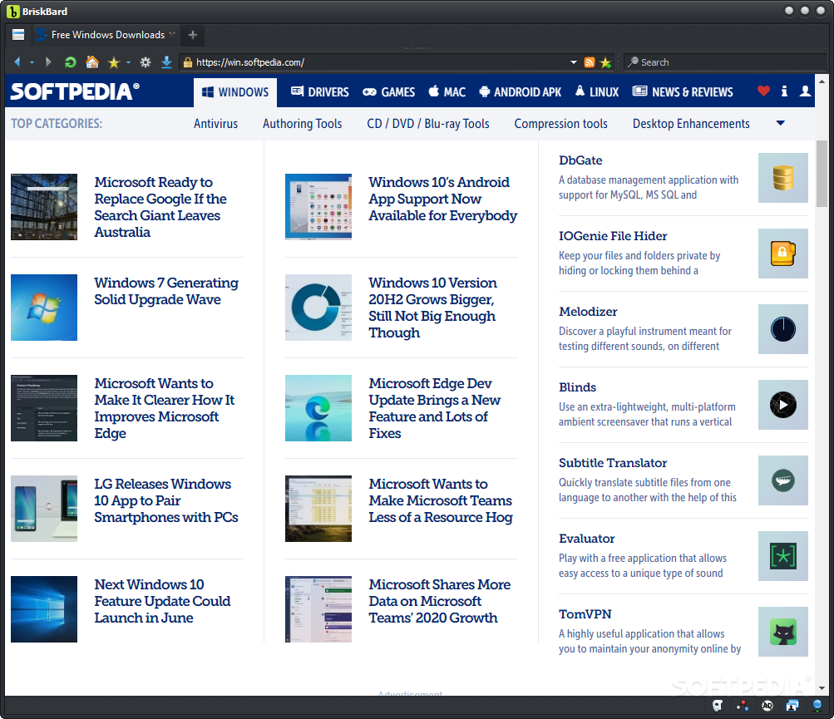The height and width of the screenshot is (719, 834).
Task: Click the mask privacy icon in status bar
Action: tap(718, 706)
